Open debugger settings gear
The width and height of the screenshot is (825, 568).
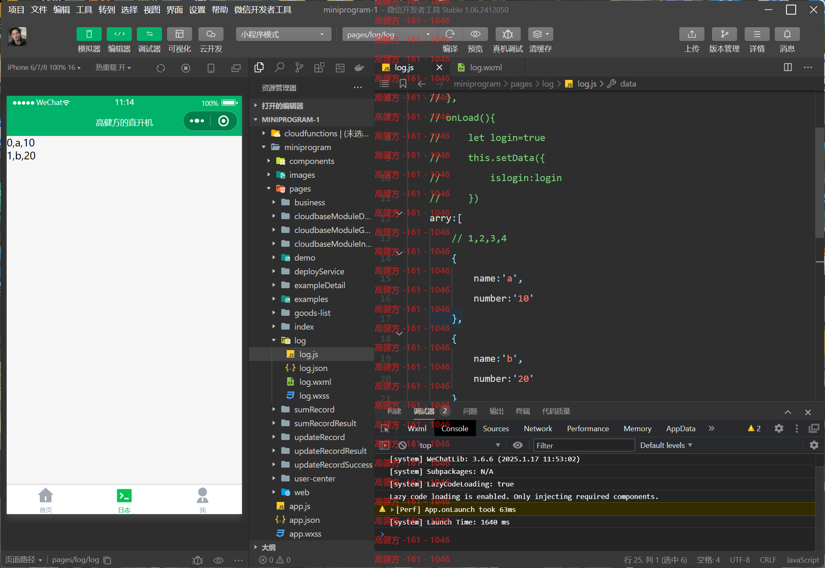point(779,428)
